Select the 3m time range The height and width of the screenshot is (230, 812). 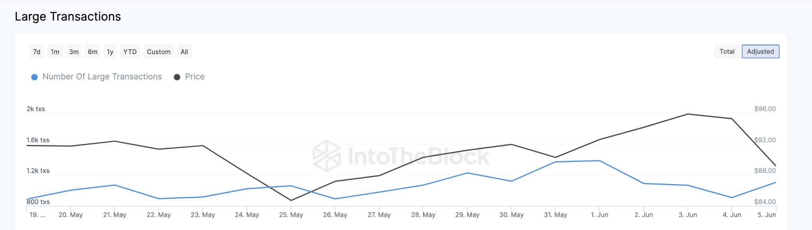pyautogui.click(x=73, y=51)
